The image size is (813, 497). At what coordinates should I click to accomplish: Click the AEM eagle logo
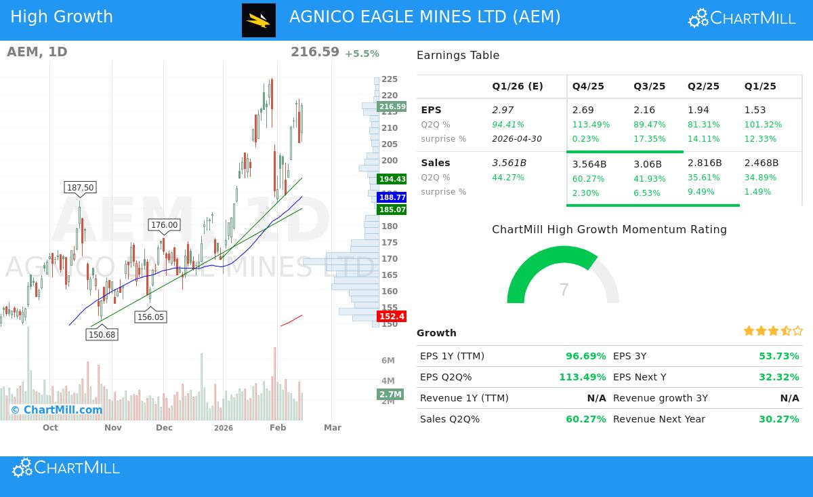(259, 20)
